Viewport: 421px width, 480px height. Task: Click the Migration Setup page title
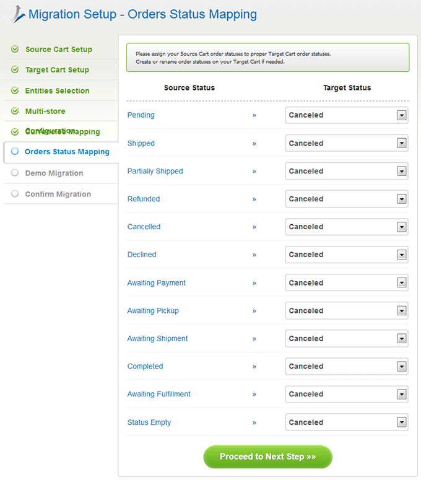pyautogui.click(x=142, y=14)
